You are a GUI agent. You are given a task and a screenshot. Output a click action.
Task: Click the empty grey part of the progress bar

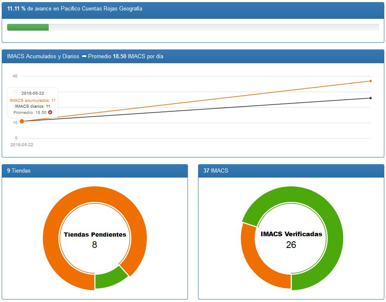coord(214,27)
